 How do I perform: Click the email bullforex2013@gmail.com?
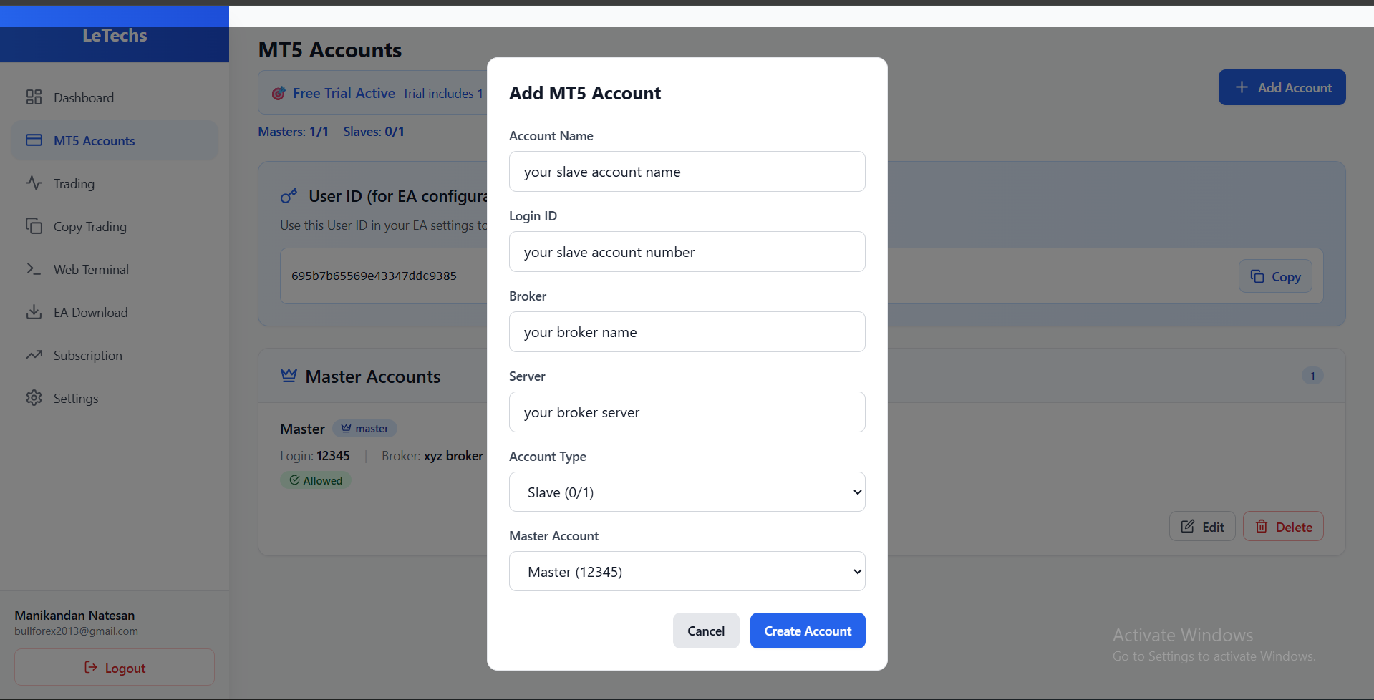76,631
